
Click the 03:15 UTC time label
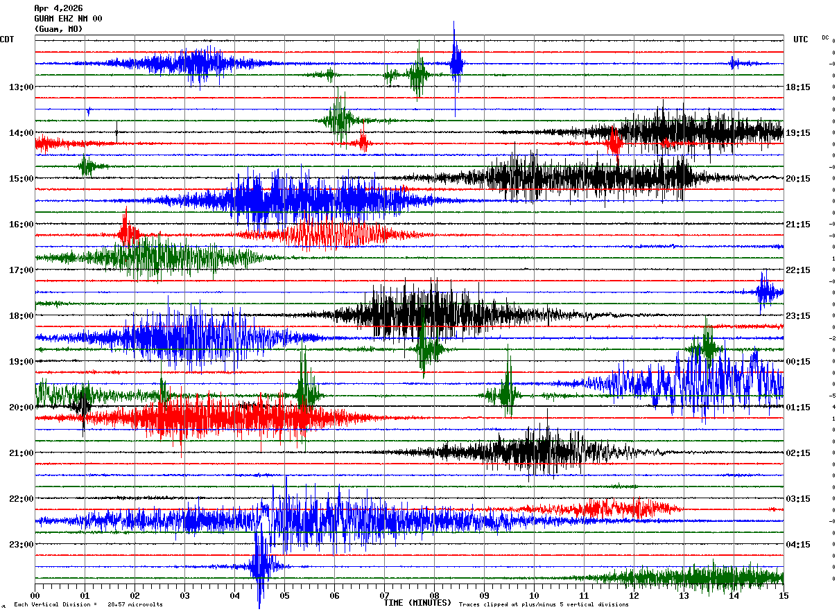pyautogui.click(x=798, y=499)
